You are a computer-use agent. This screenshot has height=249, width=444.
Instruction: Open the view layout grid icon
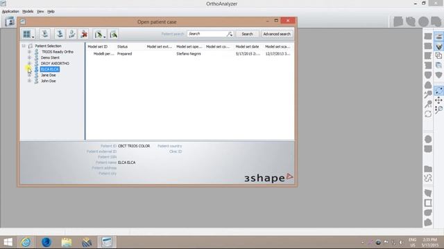(x=26, y=34)
